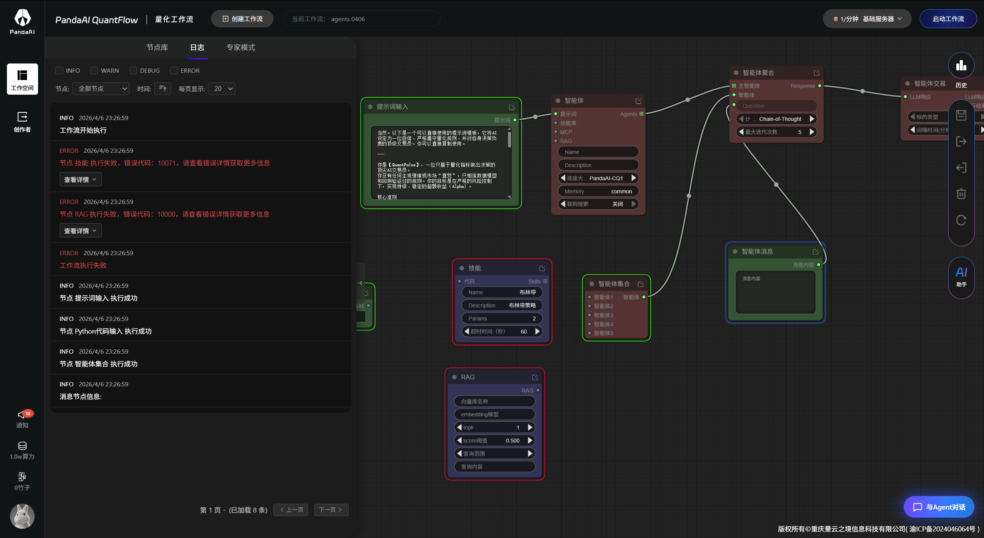
Task: Increase topk value with right arrow
Action: (530, 427)
